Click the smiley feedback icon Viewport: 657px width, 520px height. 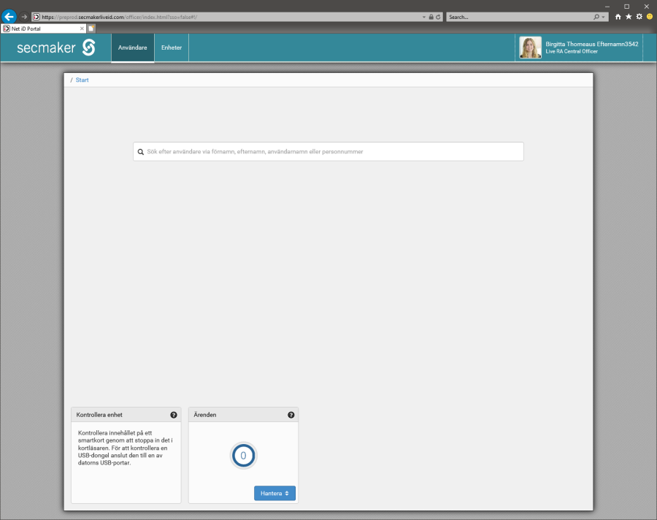[x=649, y=16]
